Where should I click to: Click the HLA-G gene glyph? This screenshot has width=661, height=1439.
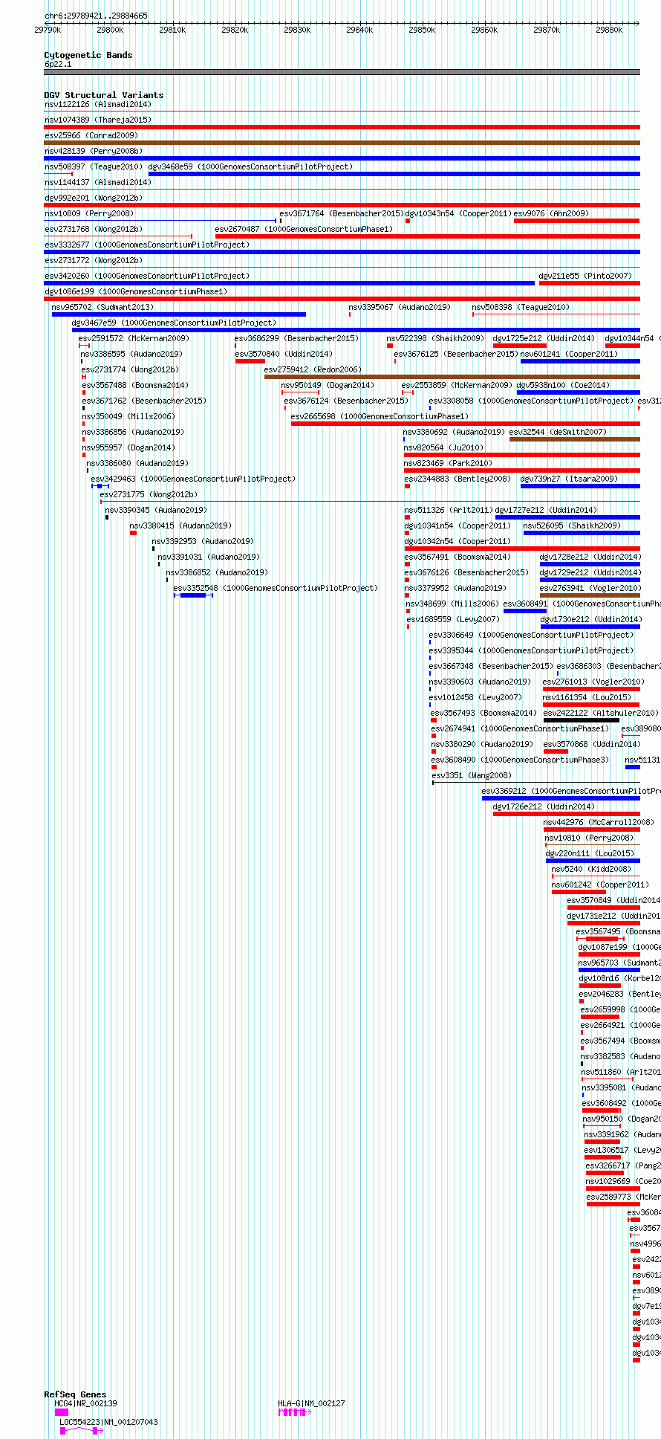(295, 1411)
